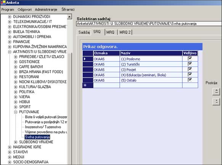The height and width of the screenshot is (165, 222).
Task: Collapse the PUTOVANJE node
Action: [16, 112]
